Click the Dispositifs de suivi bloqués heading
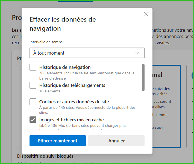Image resolution: width=194 pixels, height=164 pixels. [45, 156]
